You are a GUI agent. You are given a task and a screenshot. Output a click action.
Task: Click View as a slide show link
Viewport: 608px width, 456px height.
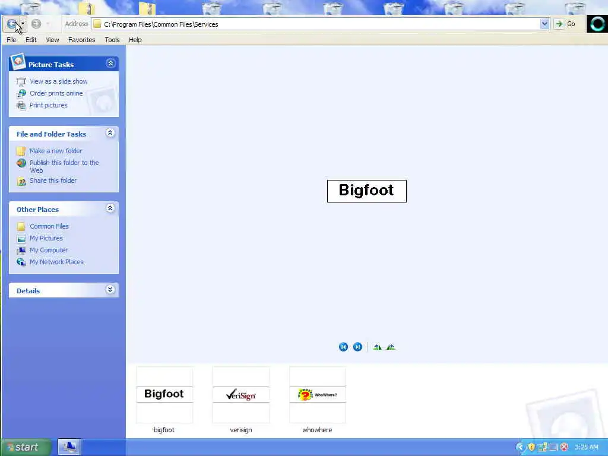click(x=59, y=81)
